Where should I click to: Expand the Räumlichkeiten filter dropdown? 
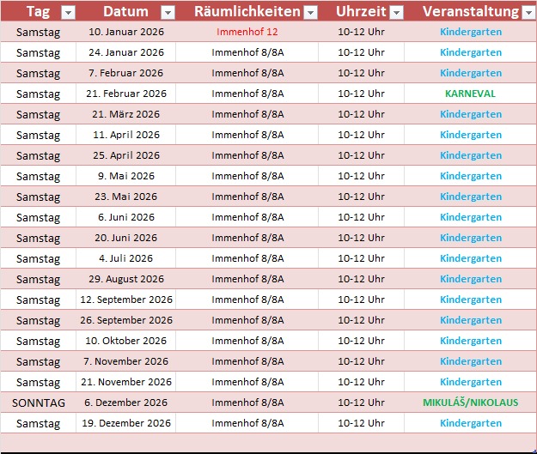(x=310, y=12)
